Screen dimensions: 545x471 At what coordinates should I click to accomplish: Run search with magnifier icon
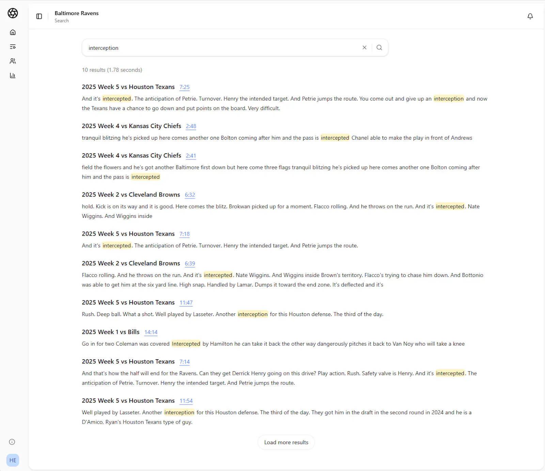click(379, 48)
